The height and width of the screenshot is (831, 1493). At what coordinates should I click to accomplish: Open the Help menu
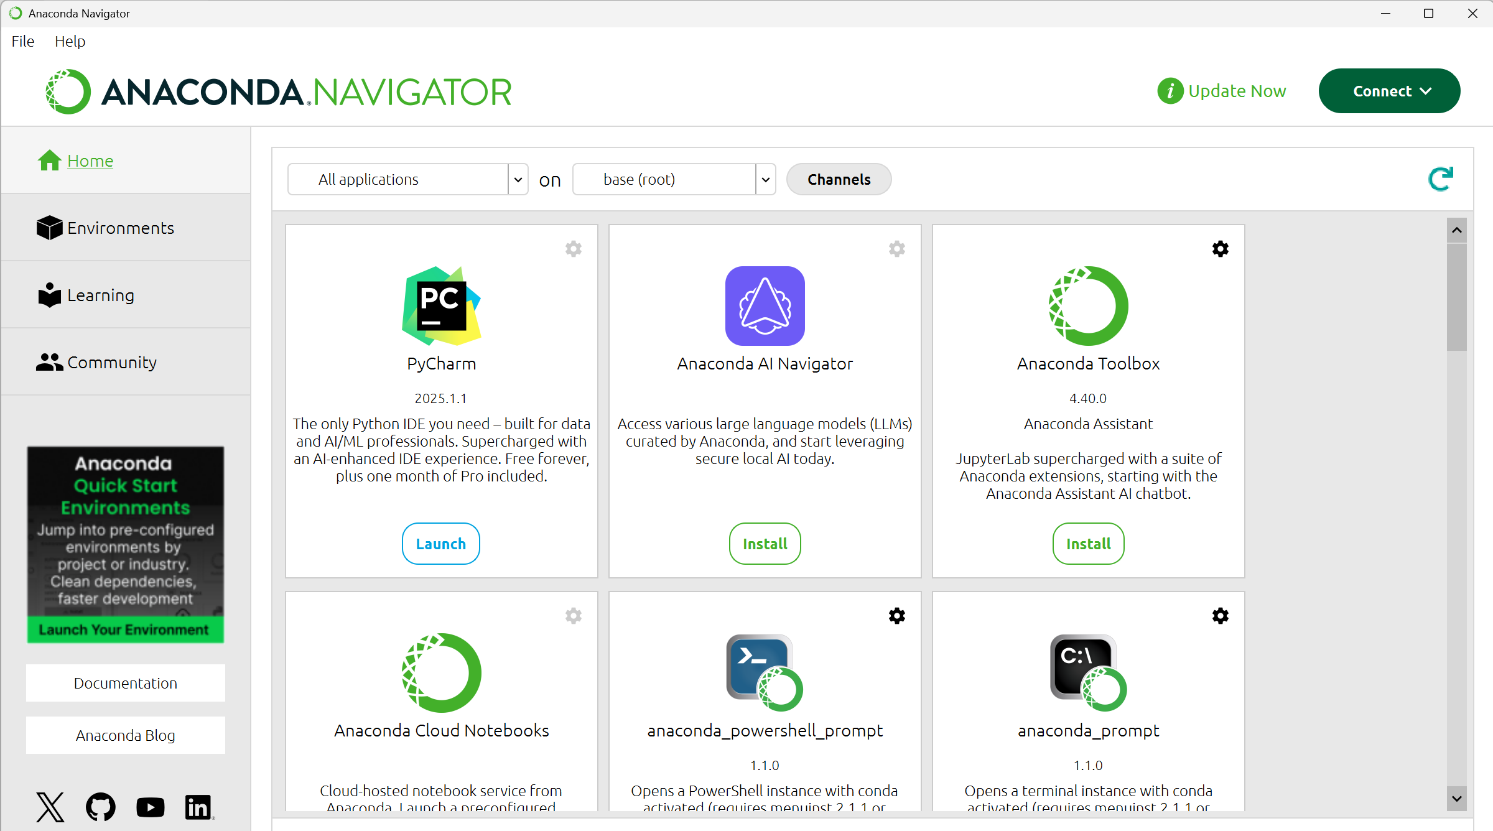click(x=70, y=42)
